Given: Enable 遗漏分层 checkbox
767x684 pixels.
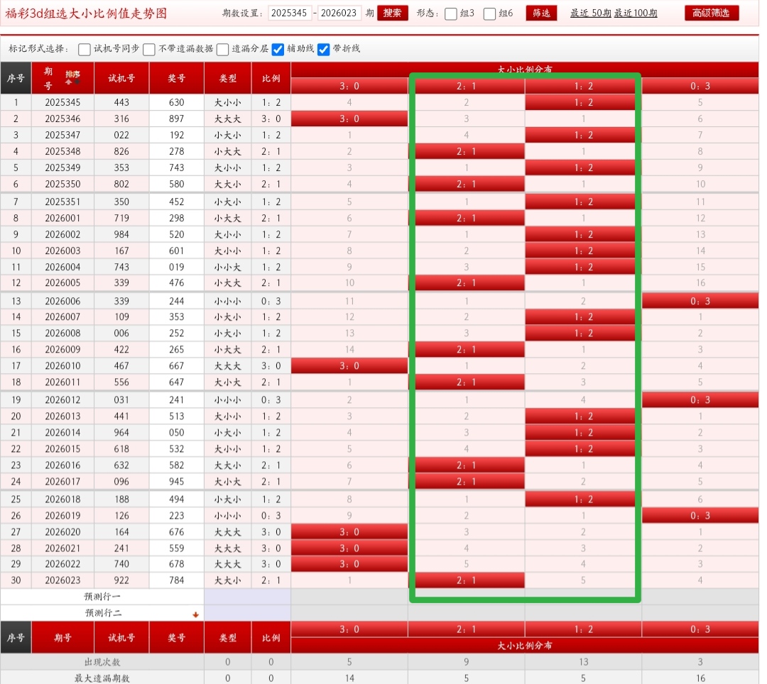Looking at the screenshot, I should pos(222,50).
